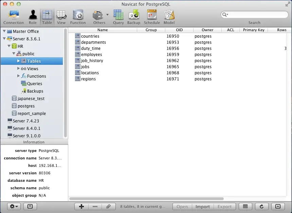Open the Function toolbar button

pyautogui.click(x=78, y=17)
